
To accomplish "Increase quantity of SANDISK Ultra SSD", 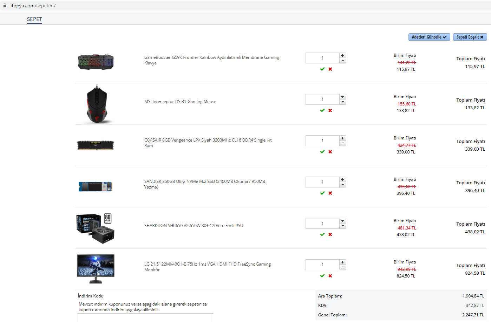I will click(x=343, y=179).
